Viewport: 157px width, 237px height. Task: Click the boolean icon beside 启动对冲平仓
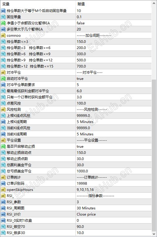pyautogui.click(x=3, y=79)
